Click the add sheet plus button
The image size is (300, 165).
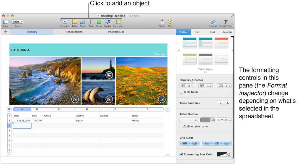(x=6, y=32)
